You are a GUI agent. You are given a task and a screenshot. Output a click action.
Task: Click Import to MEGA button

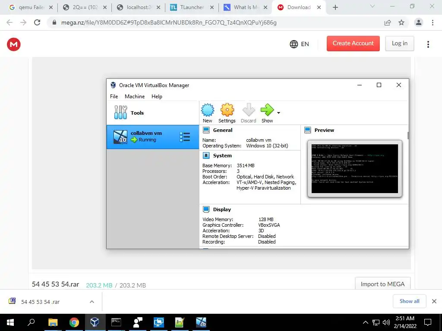click(382, 284)
